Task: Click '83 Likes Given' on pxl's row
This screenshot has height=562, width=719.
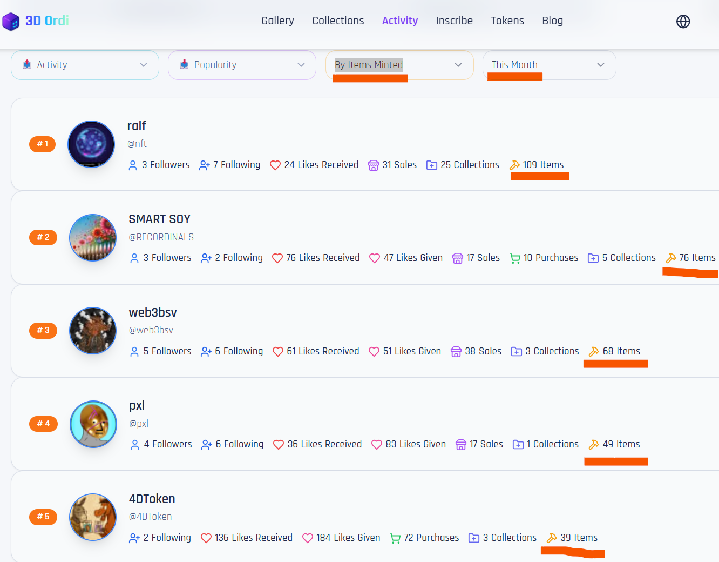Action: tap(416, 444)
